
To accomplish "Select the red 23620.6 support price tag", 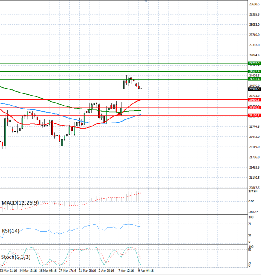I will [254, 100].
